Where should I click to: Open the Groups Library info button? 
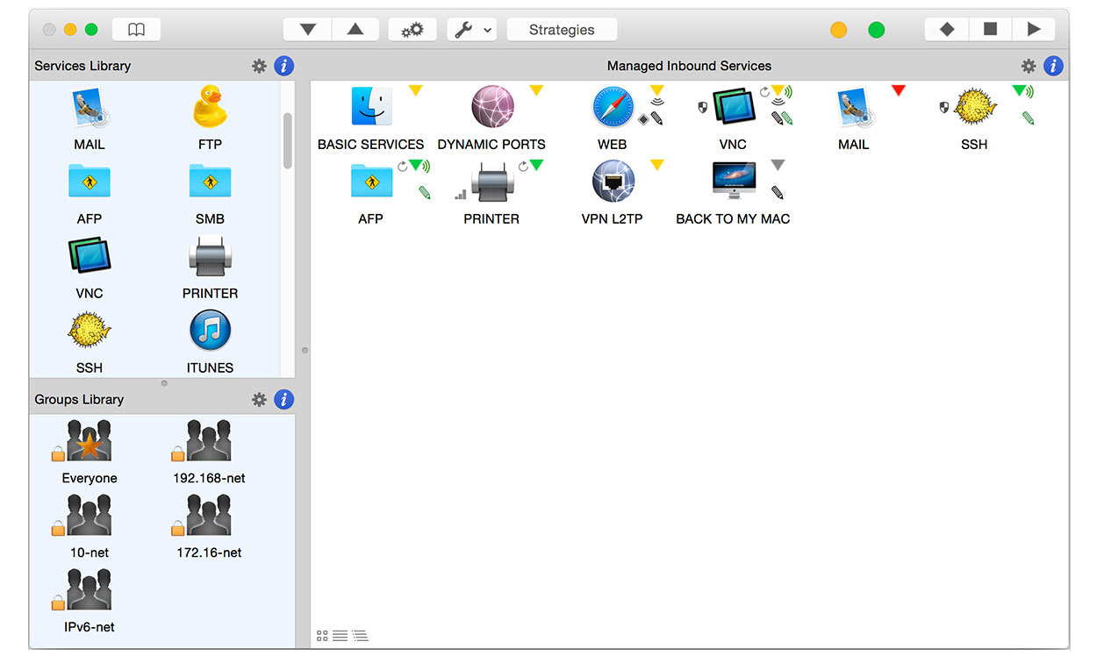[284, 399]
